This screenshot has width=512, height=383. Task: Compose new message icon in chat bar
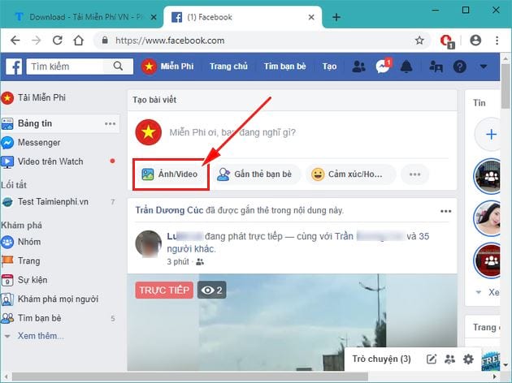click(432, 359)
